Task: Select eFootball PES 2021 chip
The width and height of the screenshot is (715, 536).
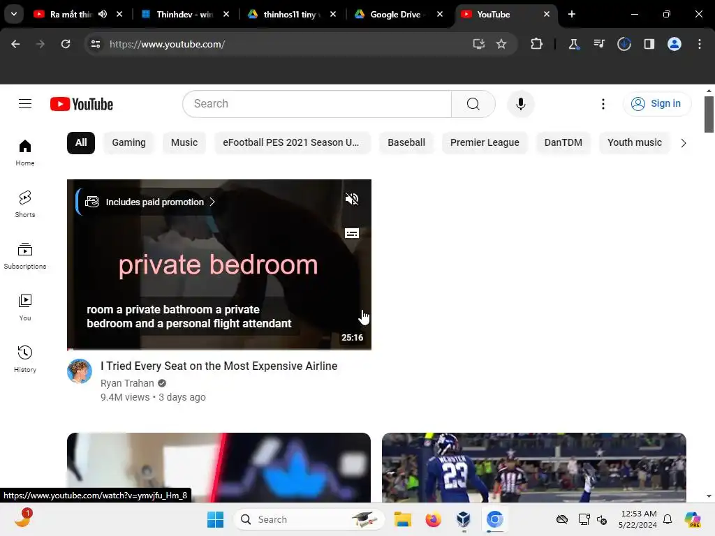Action: [291, 142]
